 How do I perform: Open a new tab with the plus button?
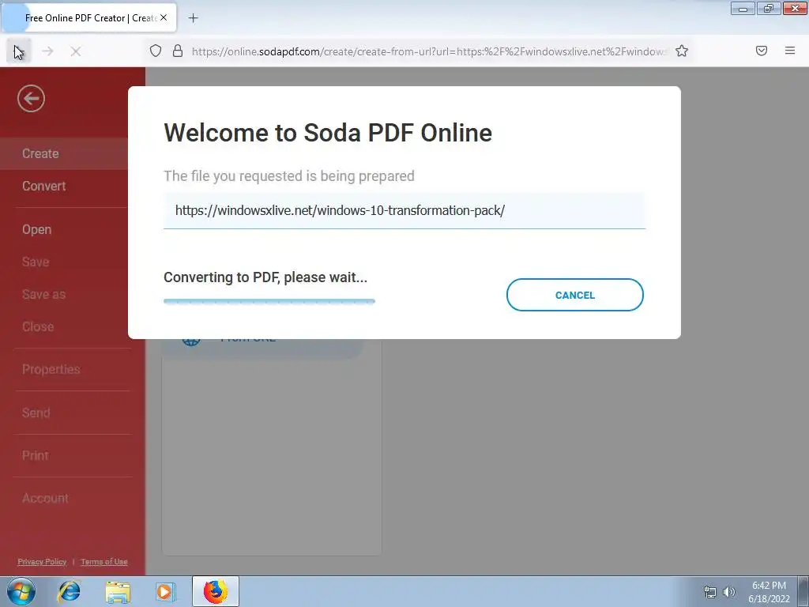click(x=193, y=18)
